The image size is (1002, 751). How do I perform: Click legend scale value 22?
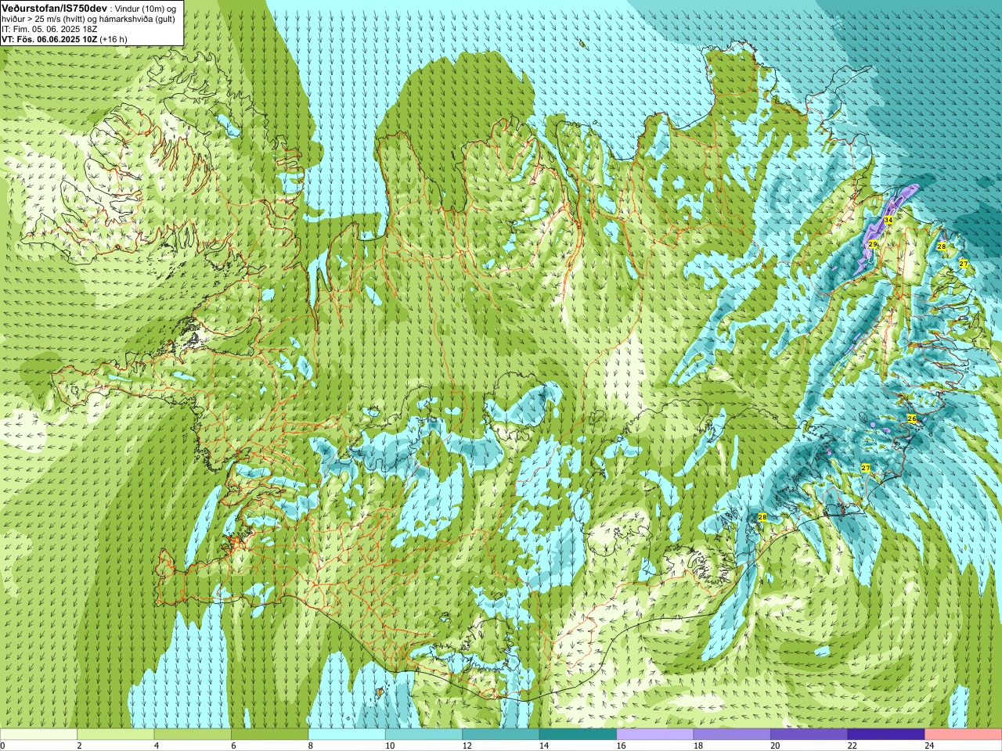tap(852, 746)
